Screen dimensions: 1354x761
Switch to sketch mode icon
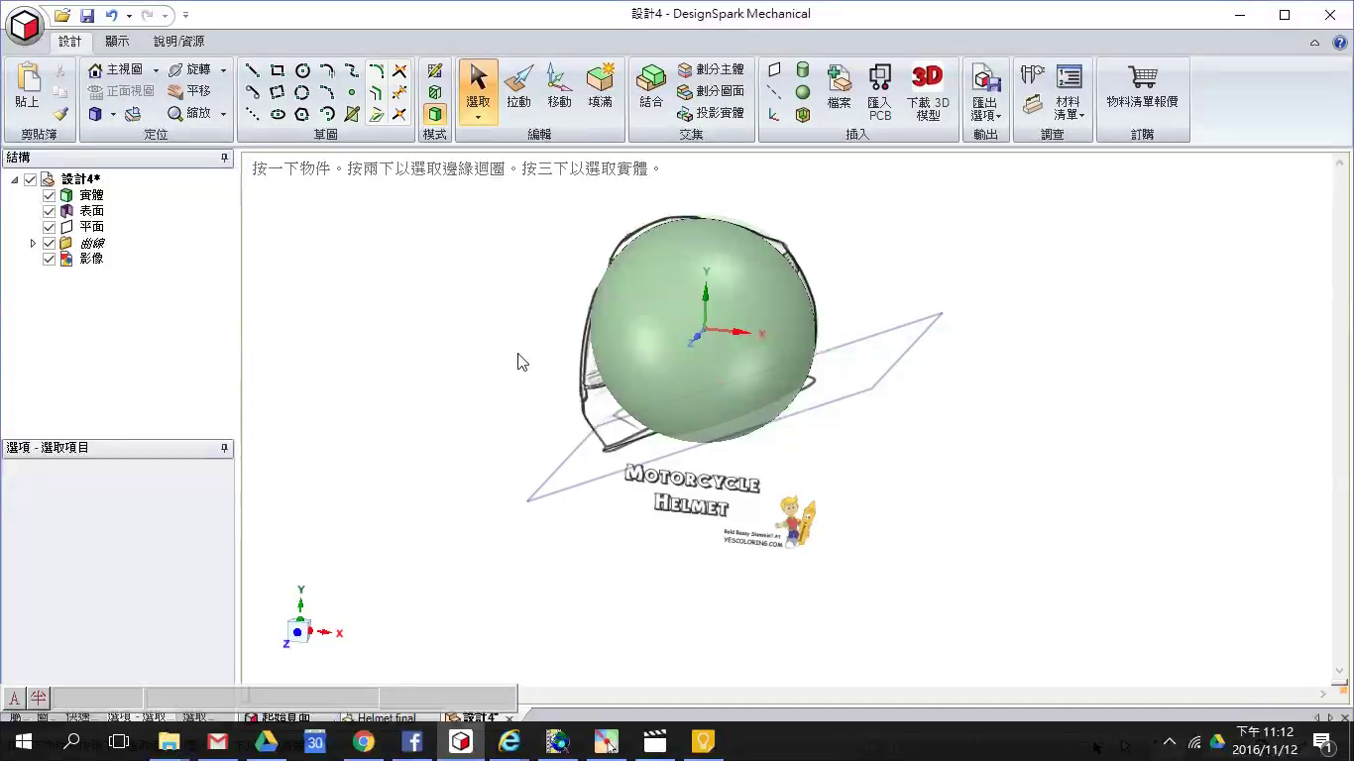[x=435, y=70]
